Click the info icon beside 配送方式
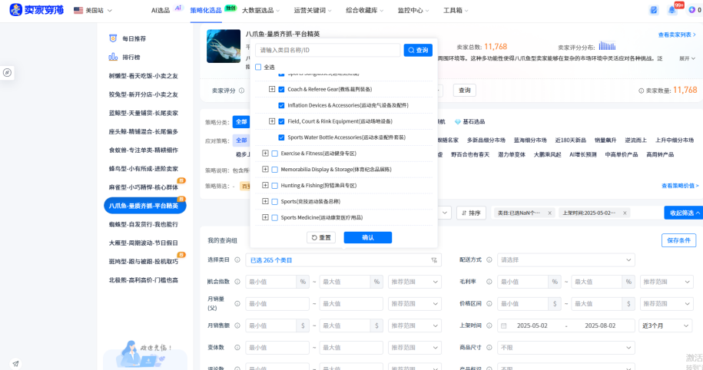The image size is (703, 370). [489, 259]
